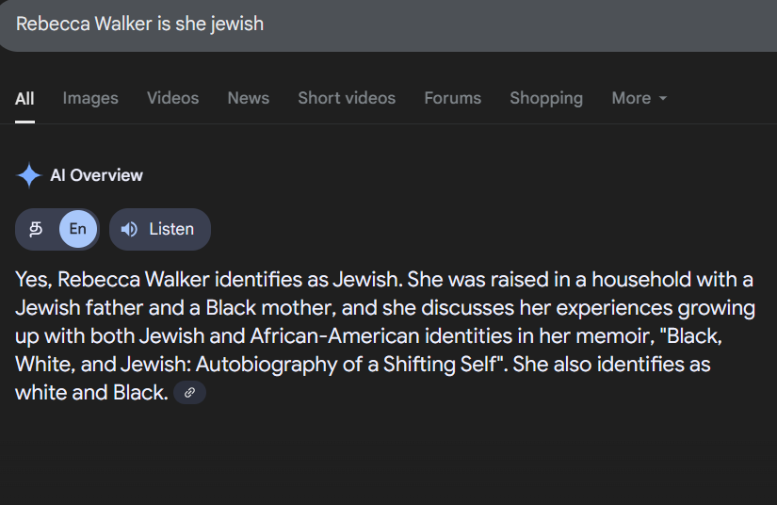Switch overview language to Tamil

click(36, 229)
